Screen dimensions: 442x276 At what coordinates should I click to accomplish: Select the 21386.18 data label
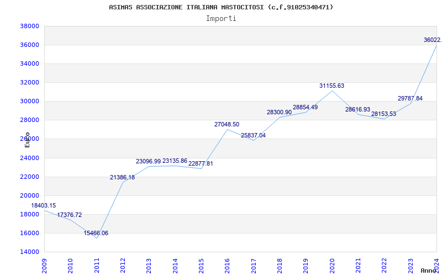(x=122, y=177)
